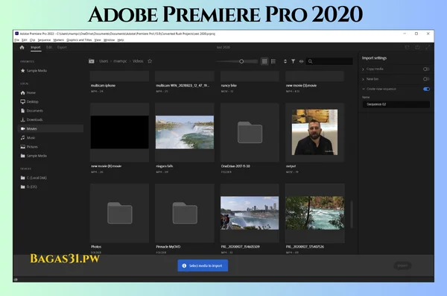Screen dimensions: 447x296
Task: Switch to the Export tab
Action: pyautogui.click(x=62, y=48)
